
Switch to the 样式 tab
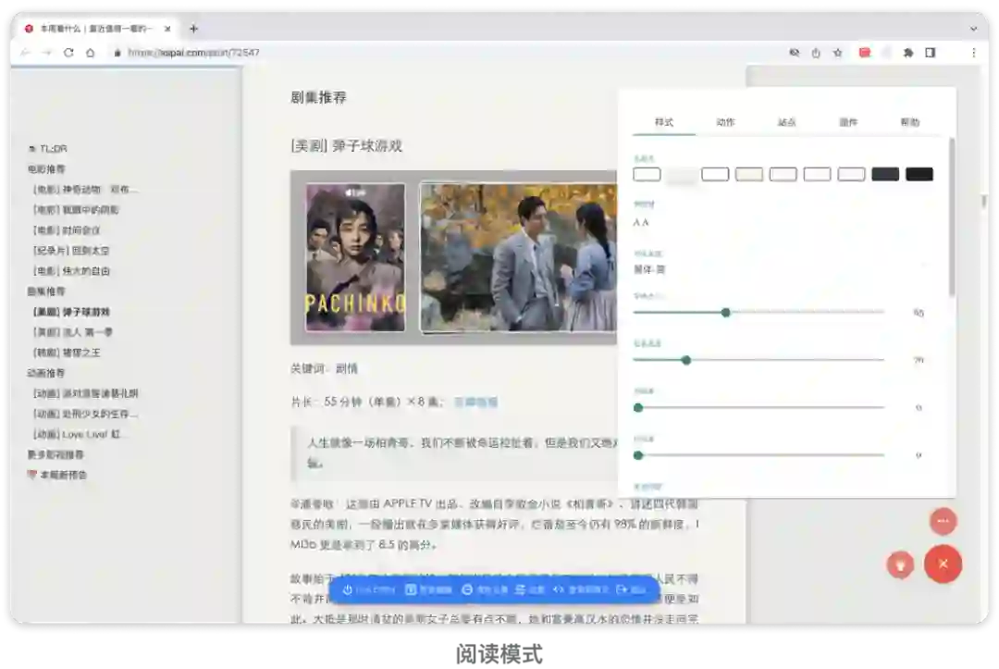(x=664, y=122)
